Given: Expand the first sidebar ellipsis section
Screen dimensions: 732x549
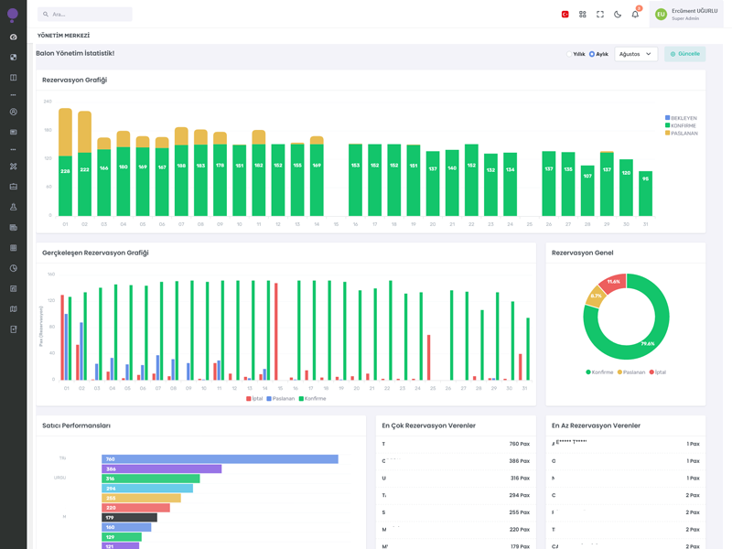Looking at the screenshot, I should click(13, 95).
